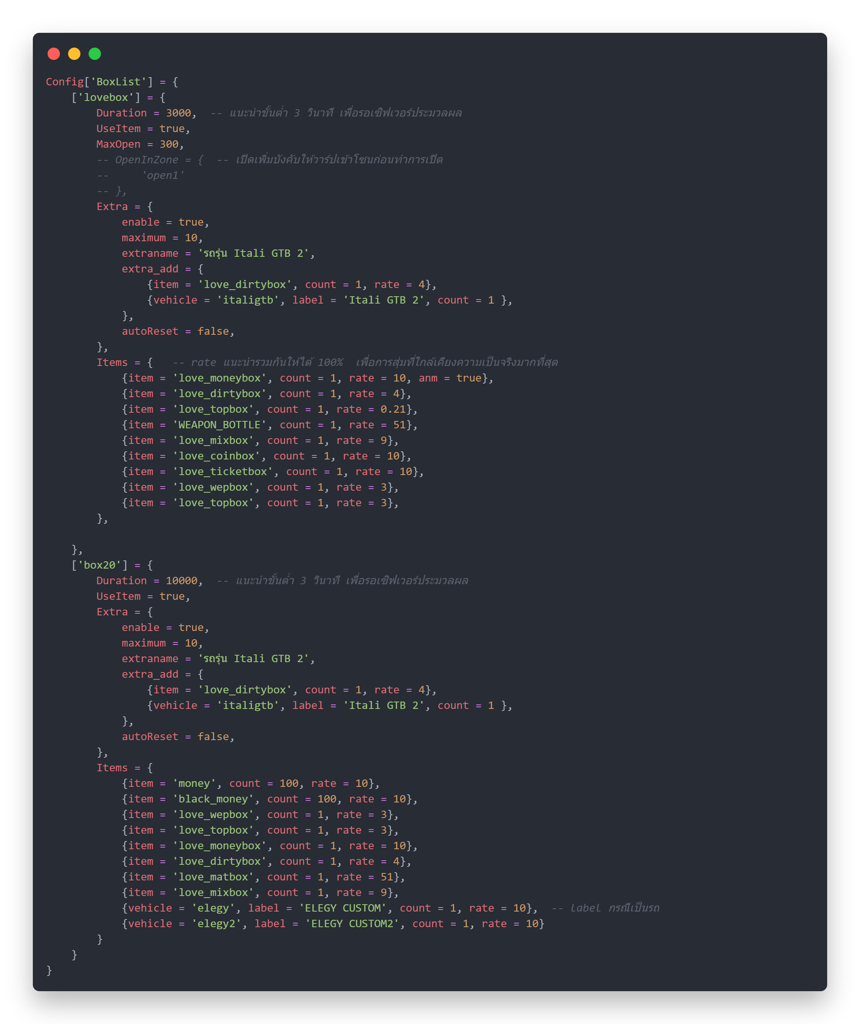This screenshot has width=860, height=1024.
Task: Select the 'love_coinbox' item string
Action: tap(216, 457)
